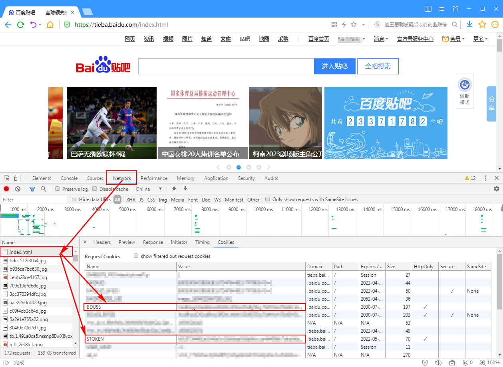
Task: Open dropdown arrow beside the undo-close icon
Action: point(40,25)
